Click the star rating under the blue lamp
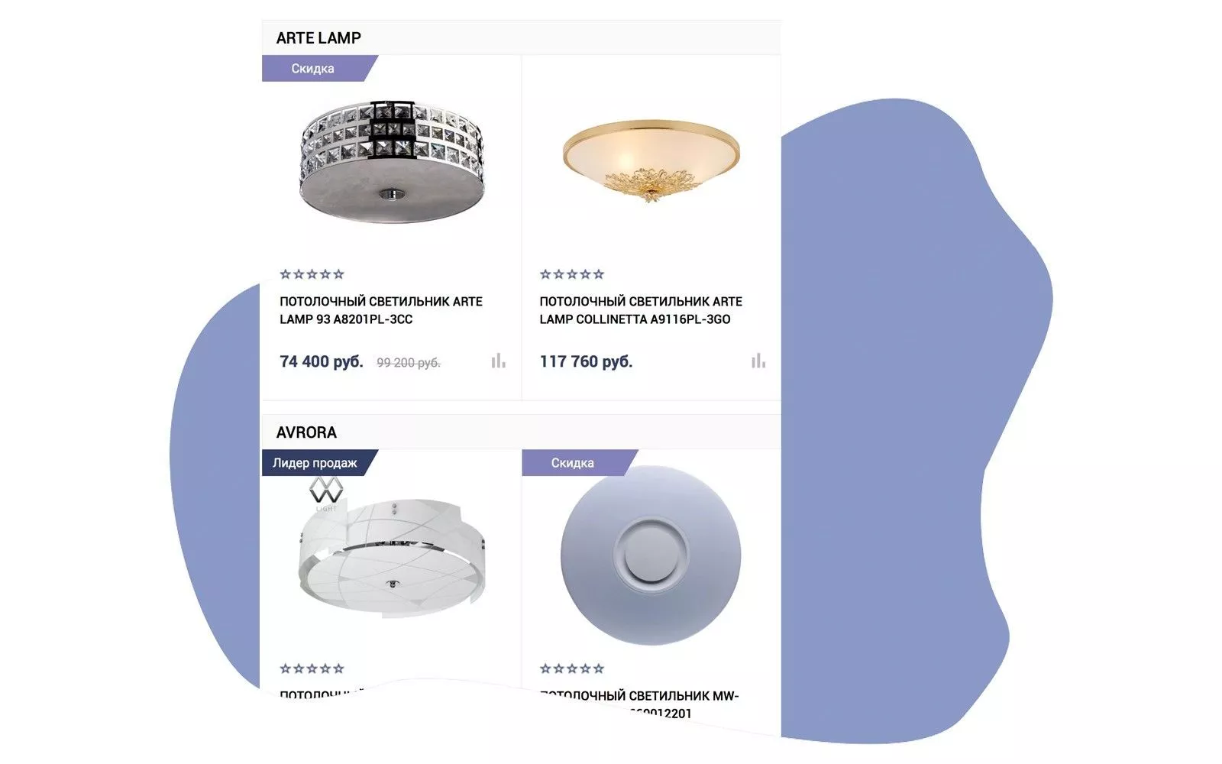 coord(572,668)
